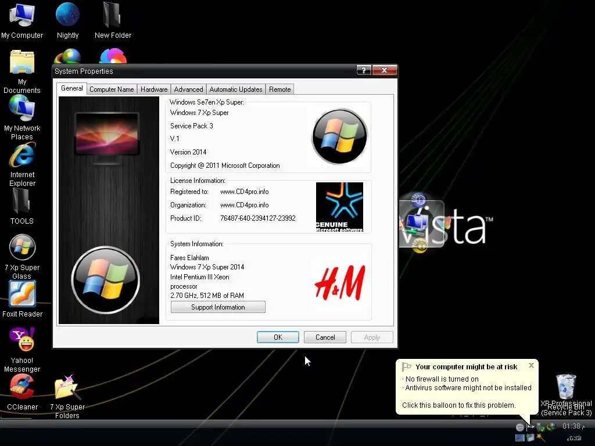Confirm with the OK button
595x446 pixels.
point(278,337)
